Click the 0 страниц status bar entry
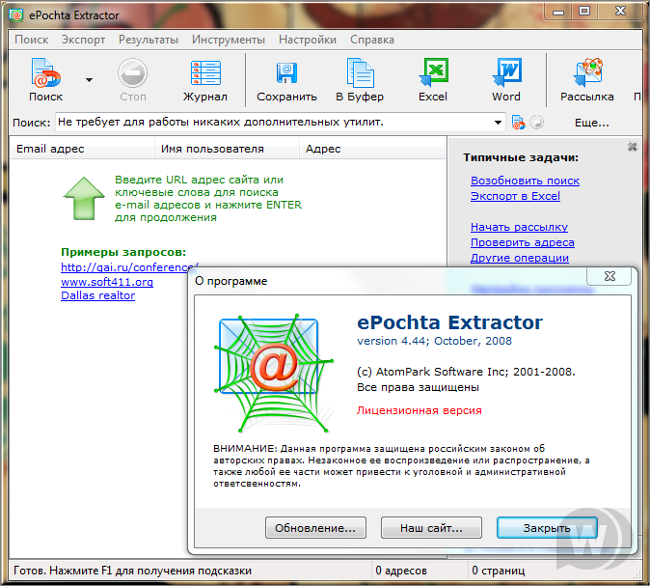The width and height of the screenshot is (650, 586). click(x=498, y=571)
